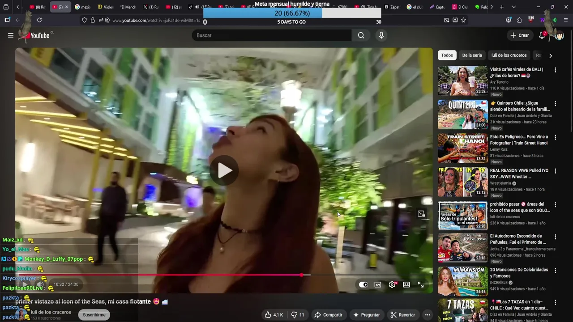573x322 pixels.
Task: Click the Suscribirme button
Action: [x=94, y=315]
